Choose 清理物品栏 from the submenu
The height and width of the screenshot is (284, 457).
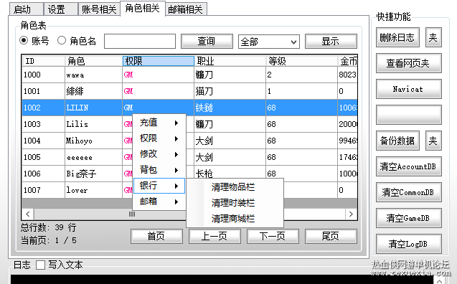(x=235, y=187)
